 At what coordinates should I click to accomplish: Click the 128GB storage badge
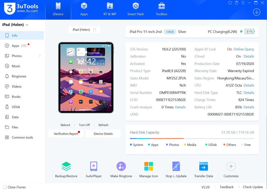coord(170,32)
